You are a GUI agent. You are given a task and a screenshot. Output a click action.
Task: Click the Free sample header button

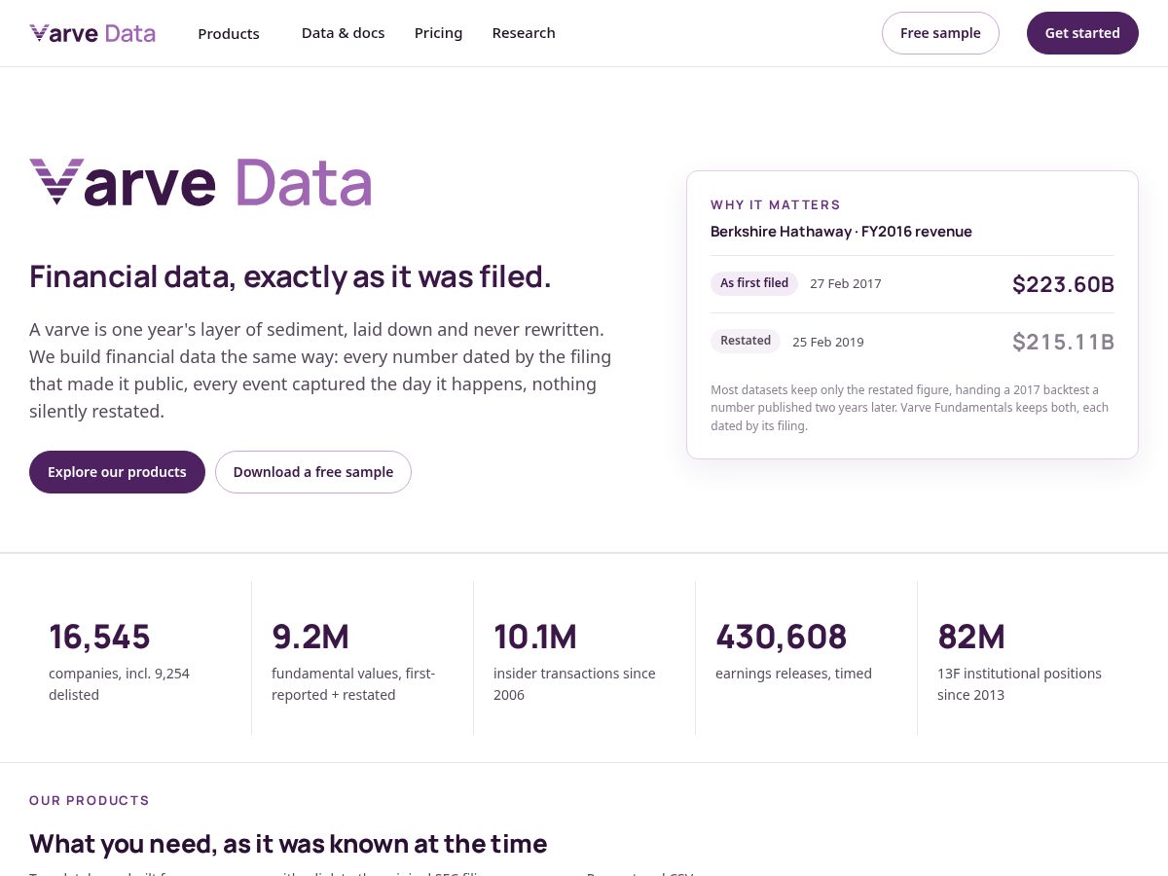(x=940, y=33)
